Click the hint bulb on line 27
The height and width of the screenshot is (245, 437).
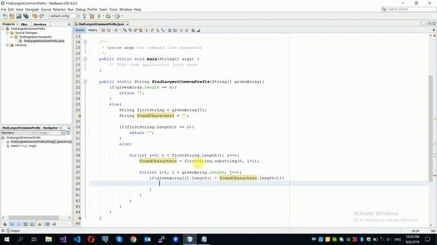pyautogui.click(x=79, y=116)
